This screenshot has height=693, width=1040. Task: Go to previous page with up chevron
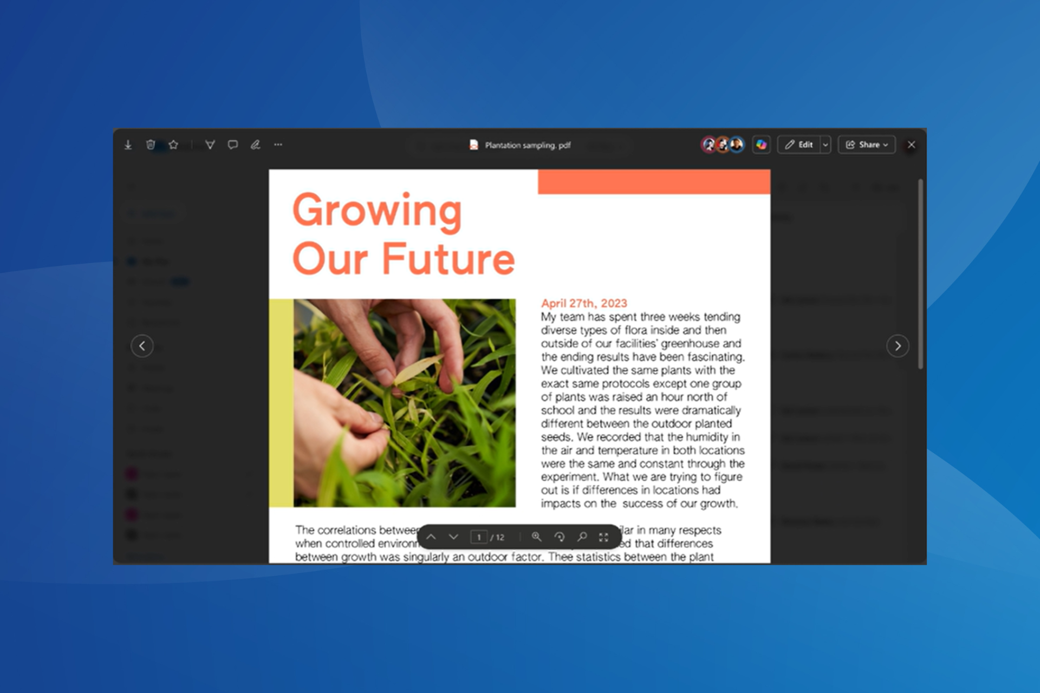(x=431, y=537)
